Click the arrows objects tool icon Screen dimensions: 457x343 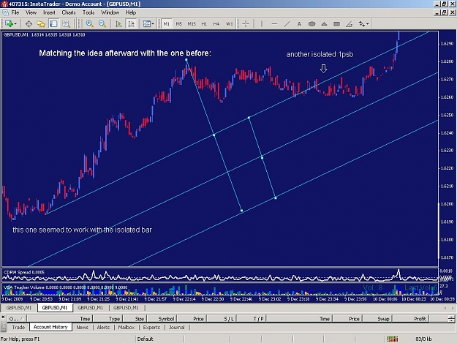[362, 24]
